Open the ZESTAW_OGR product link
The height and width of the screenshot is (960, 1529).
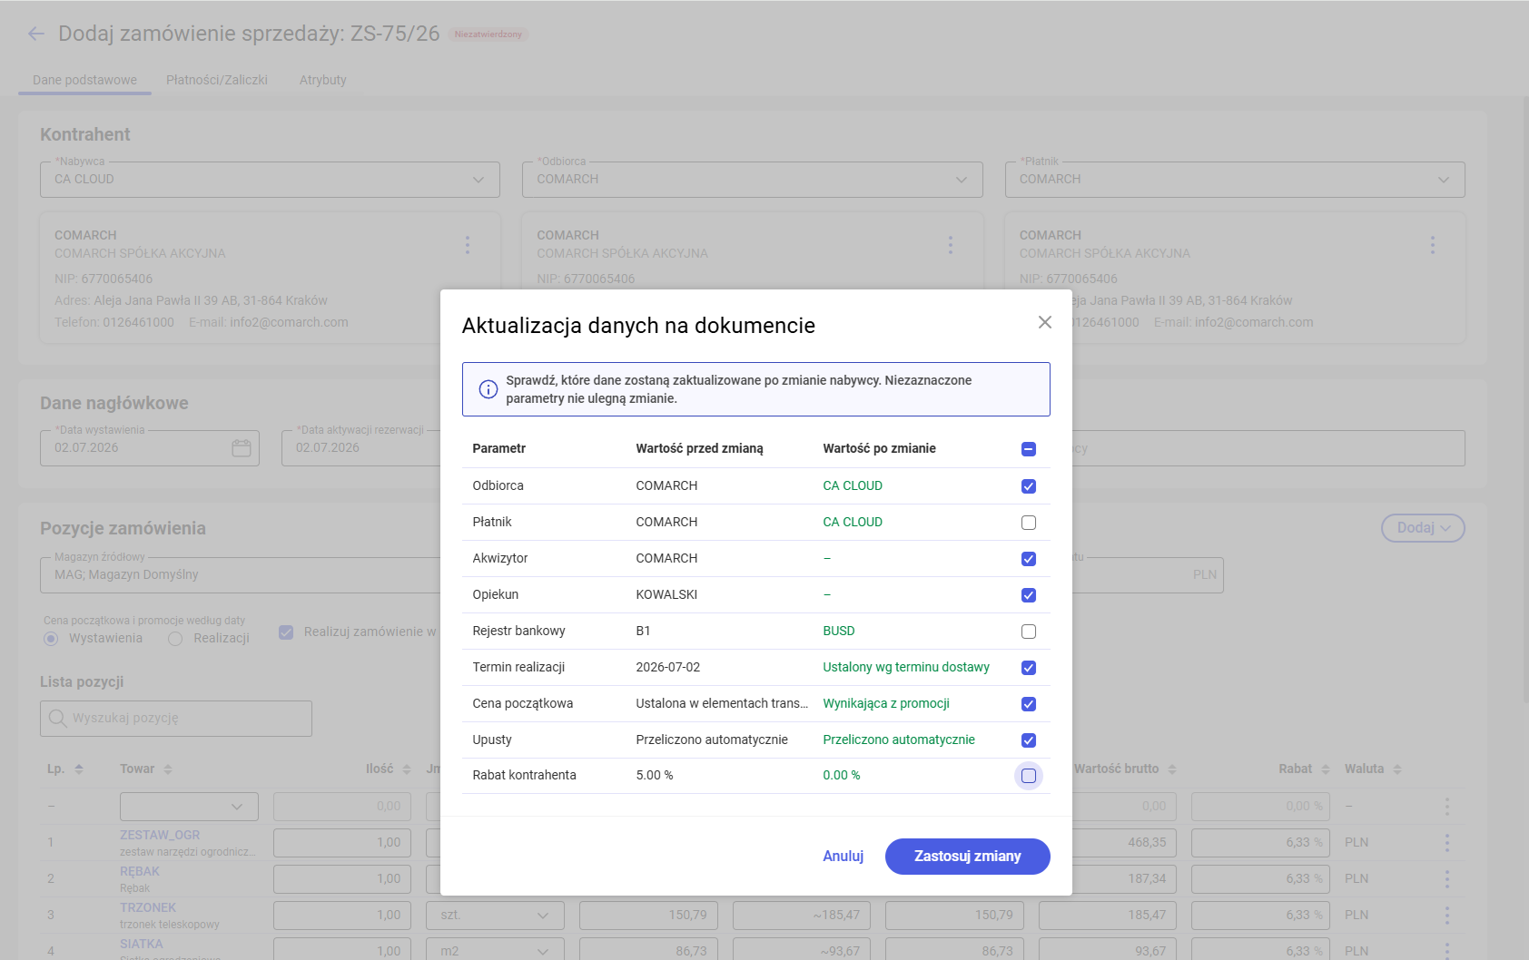coord(160,835)
